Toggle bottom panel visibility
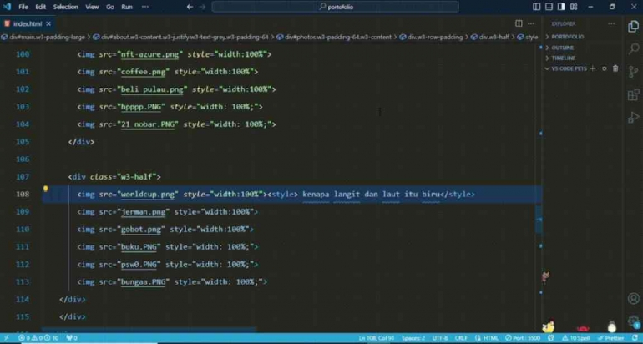Screen dimensions: 643x344 (549, 7)
